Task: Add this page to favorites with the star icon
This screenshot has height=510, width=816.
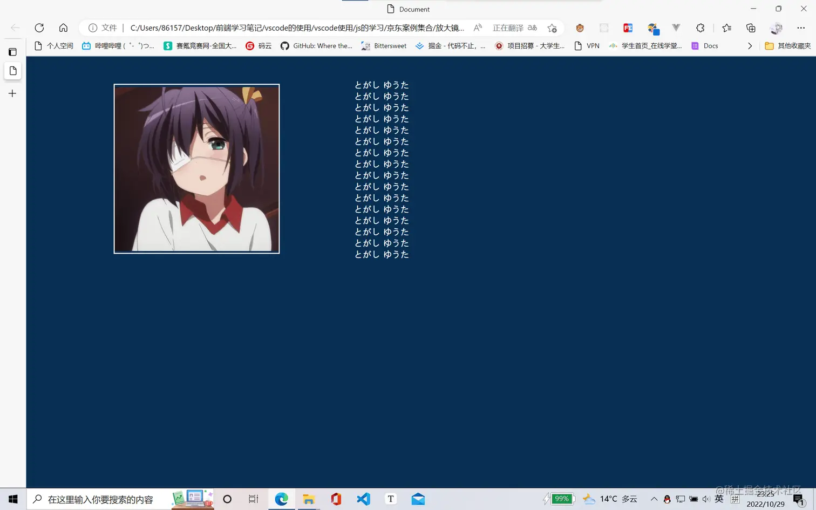Action: (552, 28)
